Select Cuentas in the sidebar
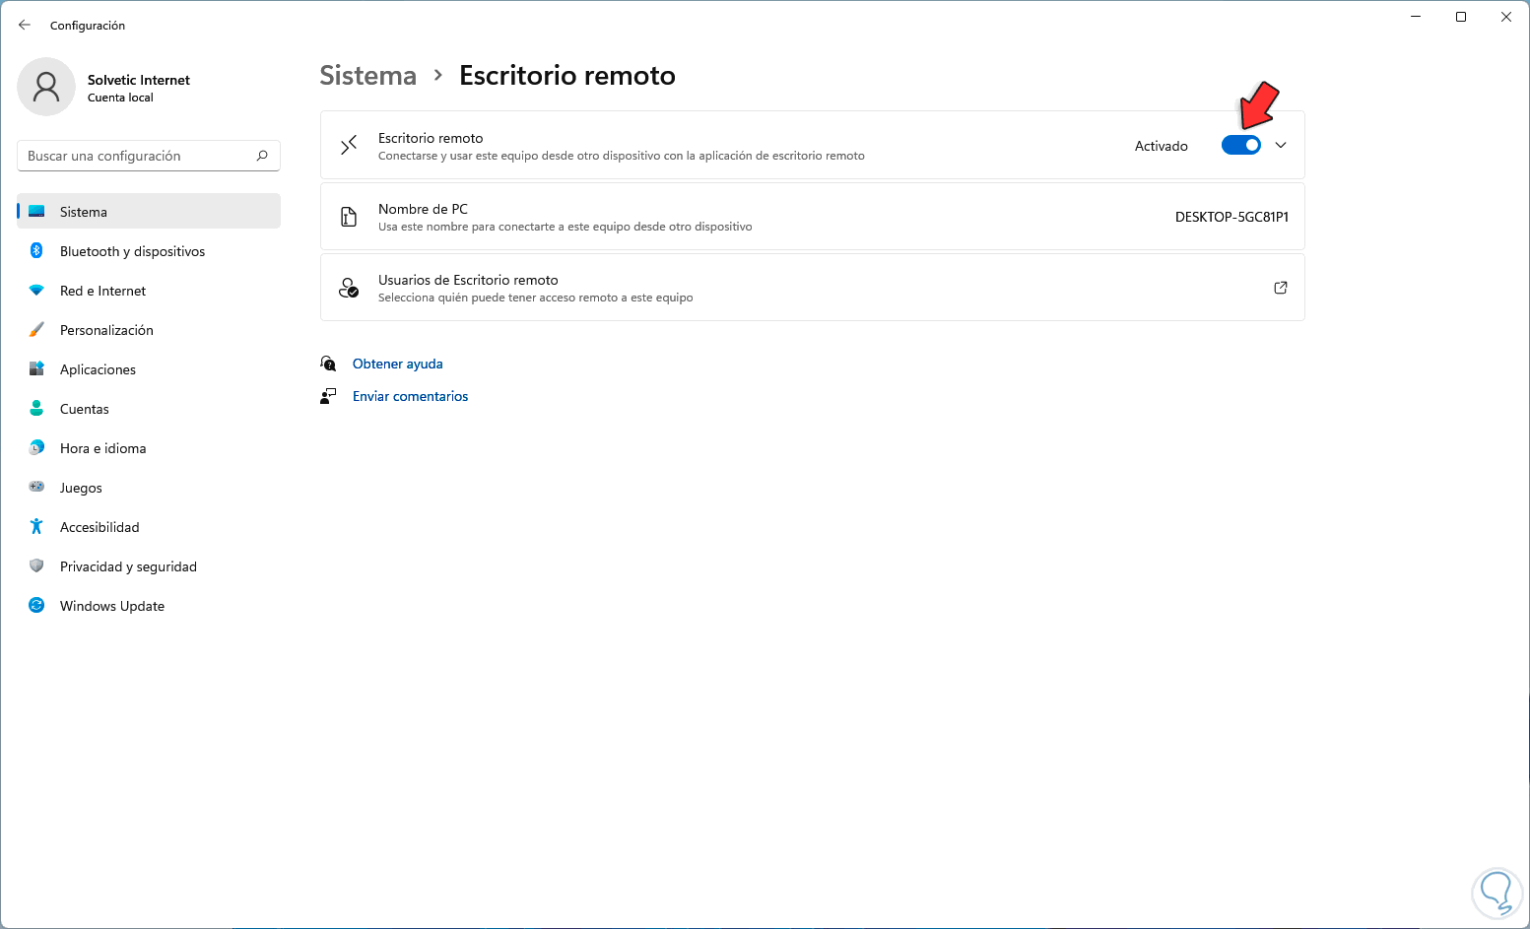 click(85, 409)
